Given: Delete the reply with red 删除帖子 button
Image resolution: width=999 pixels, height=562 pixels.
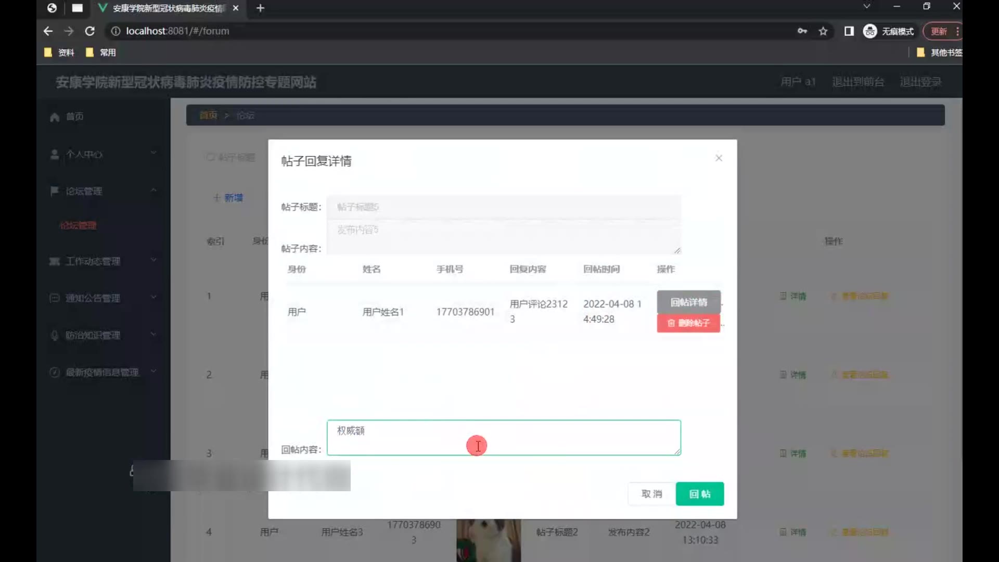Looking at the screenshot, I should [x=688, y=323].
